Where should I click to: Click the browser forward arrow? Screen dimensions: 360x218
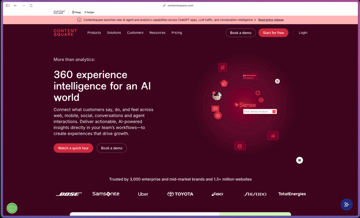click(x=24, y=6)
